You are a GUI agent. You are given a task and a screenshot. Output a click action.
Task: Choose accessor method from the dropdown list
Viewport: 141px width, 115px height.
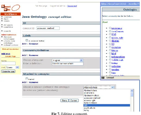pyautogui.click(x=92, y=98)
